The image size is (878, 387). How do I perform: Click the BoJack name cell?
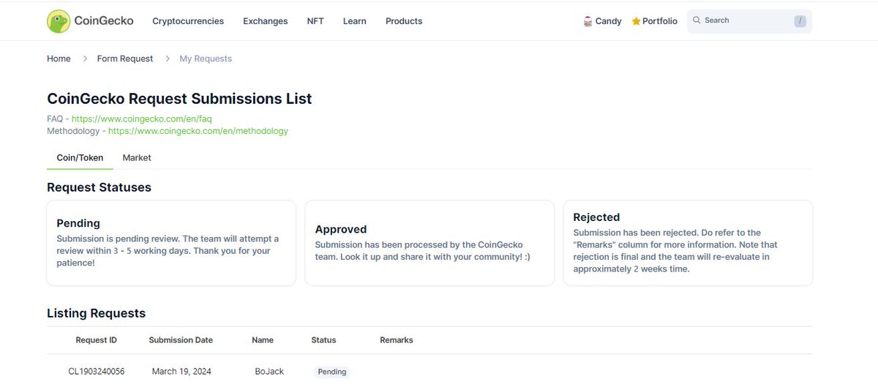pos(269,372)
